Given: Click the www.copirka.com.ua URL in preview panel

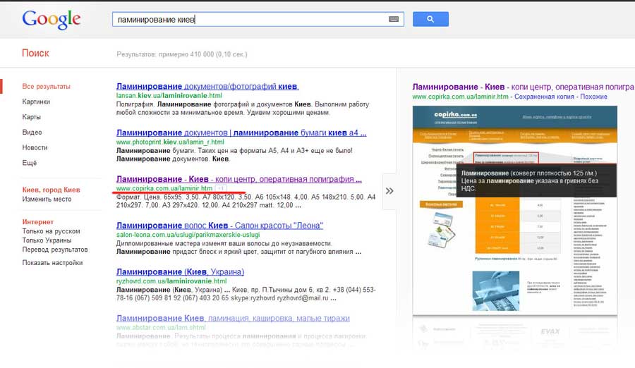Looking at the screenshot, I should (460, 97).
